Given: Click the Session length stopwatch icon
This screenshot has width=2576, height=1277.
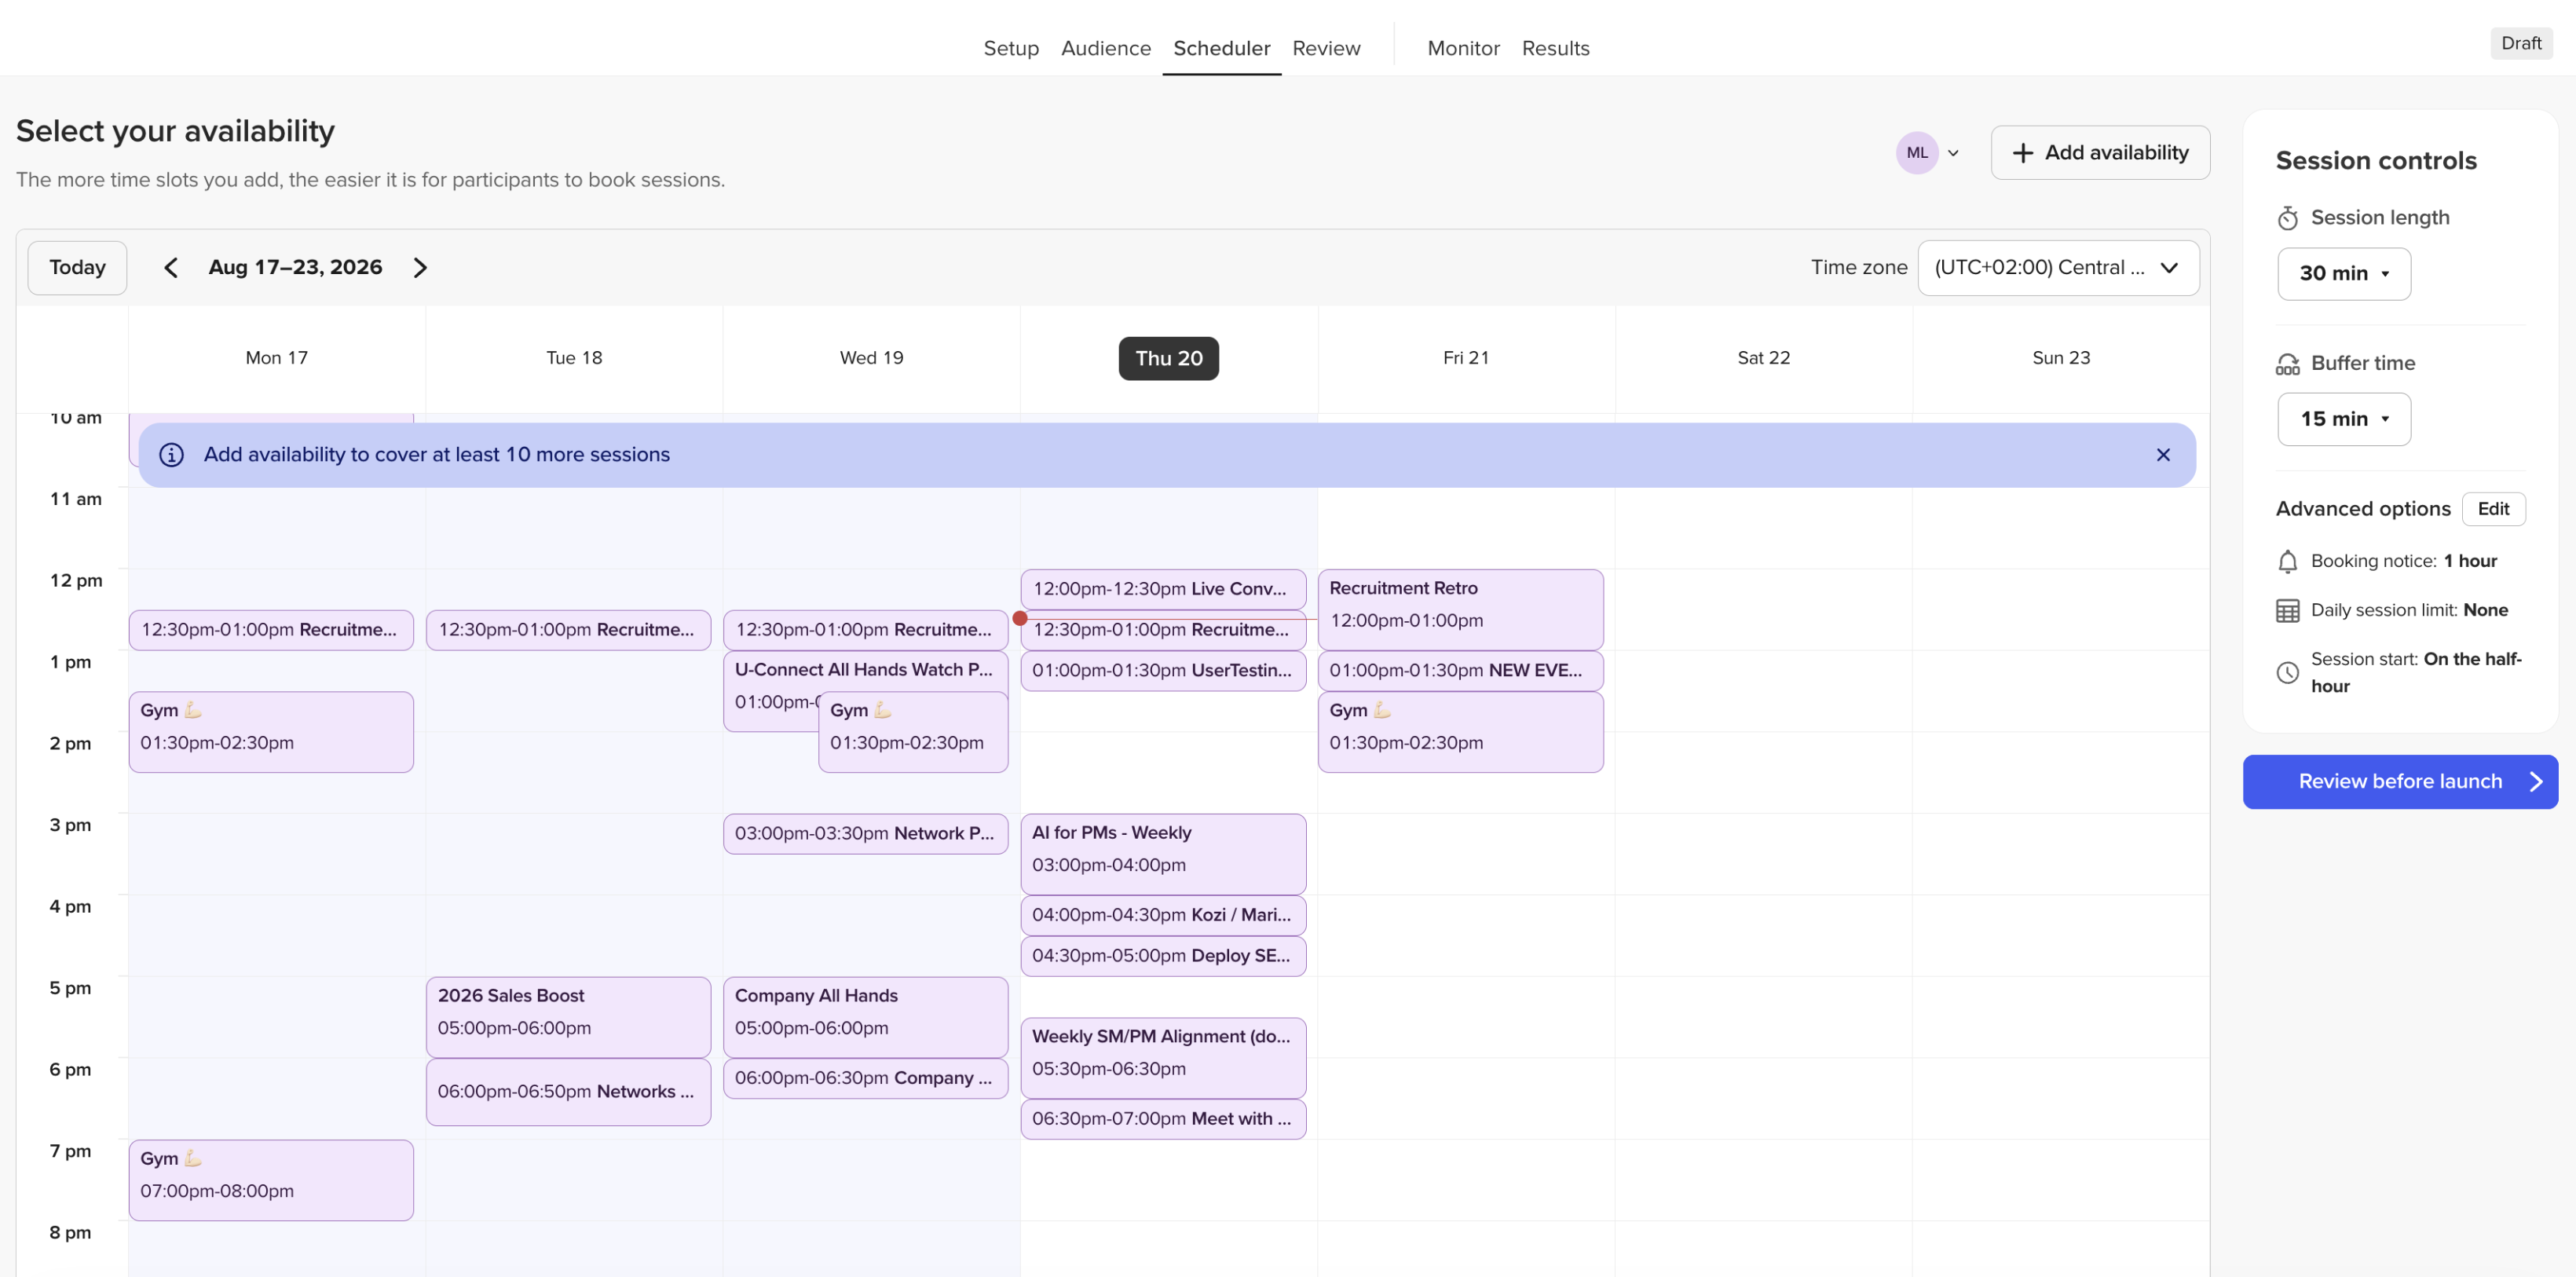Looking at the screenshot, I should (x=2287, y=218).
